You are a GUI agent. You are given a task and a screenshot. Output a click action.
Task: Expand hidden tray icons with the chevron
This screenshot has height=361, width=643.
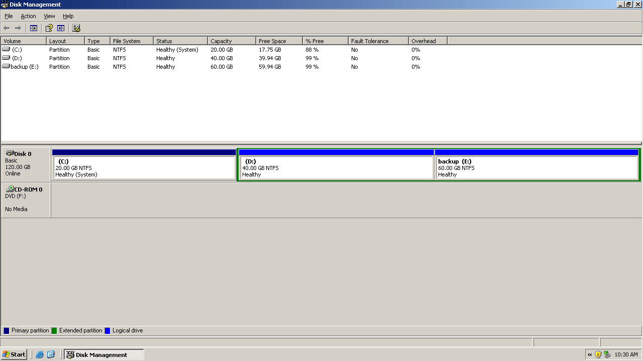tap(590, 354)
